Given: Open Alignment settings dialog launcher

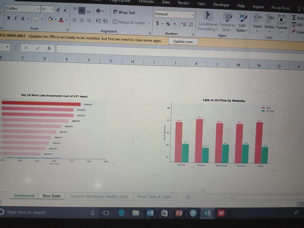Looking at the screenshot, I should coord(150,33).
